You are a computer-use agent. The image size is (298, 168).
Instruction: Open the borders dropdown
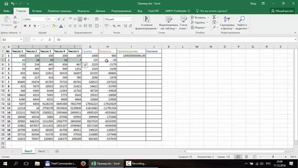click(x=47, y=26)
